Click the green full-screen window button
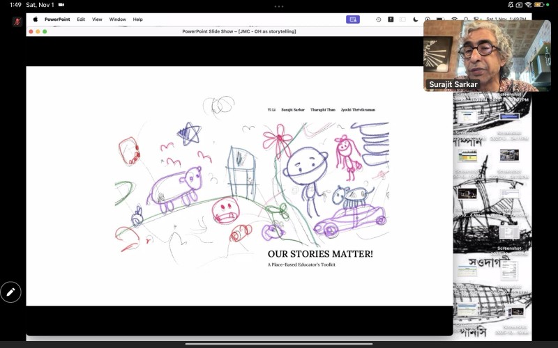 pyautogui.click(x=45, y=31)
